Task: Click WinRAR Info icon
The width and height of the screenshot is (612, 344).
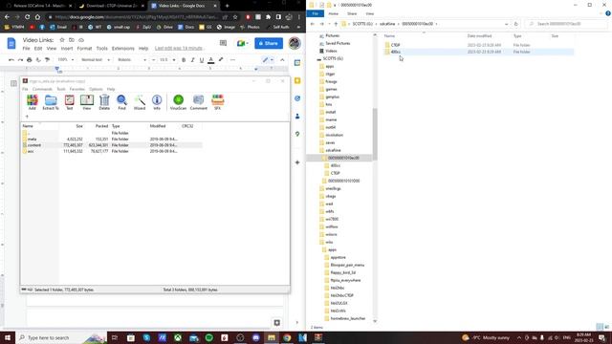Action: pyautogui.click(x=157, y=102)
